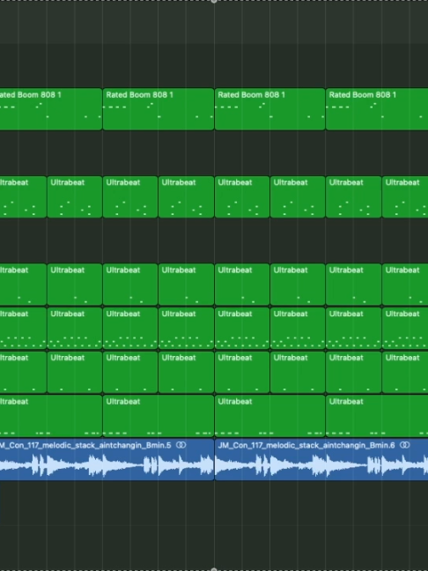Click the selection handle on the bottom dashed edge
The width and height of the screenshot is (428, 571).
(x=214, y=569)
